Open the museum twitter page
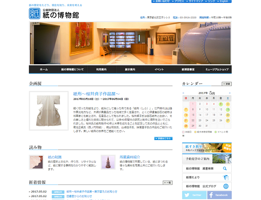 pos(194,195)
